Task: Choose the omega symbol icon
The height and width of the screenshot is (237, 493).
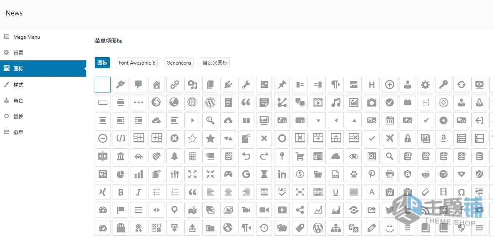Action: (x=461, y=192)
